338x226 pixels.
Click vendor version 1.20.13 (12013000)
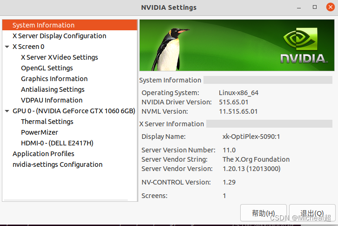click(x=251, y=169)
